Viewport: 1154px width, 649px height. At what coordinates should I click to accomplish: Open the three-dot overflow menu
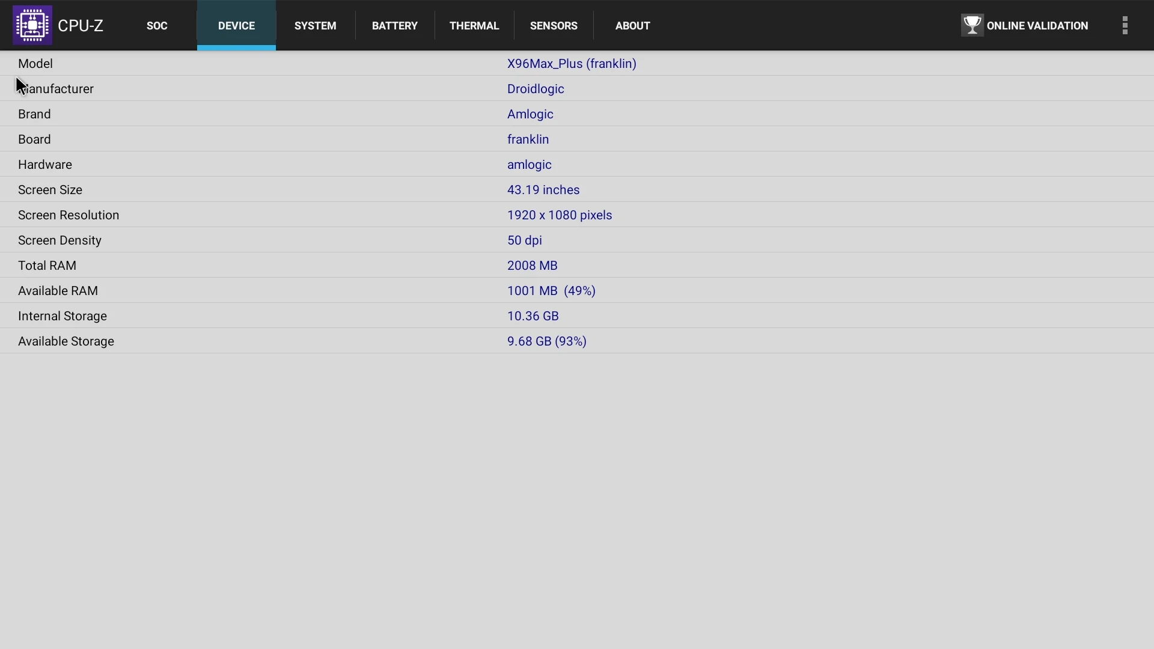(x=1125, y=25)
